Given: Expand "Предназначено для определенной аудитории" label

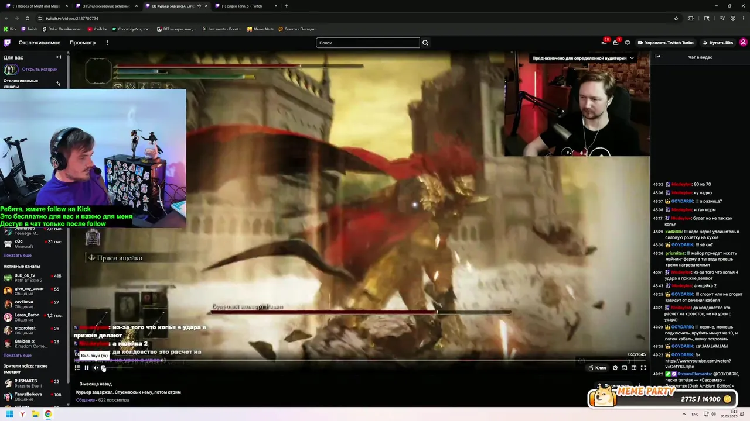Looking at the screenshot, I should (583, 58).
